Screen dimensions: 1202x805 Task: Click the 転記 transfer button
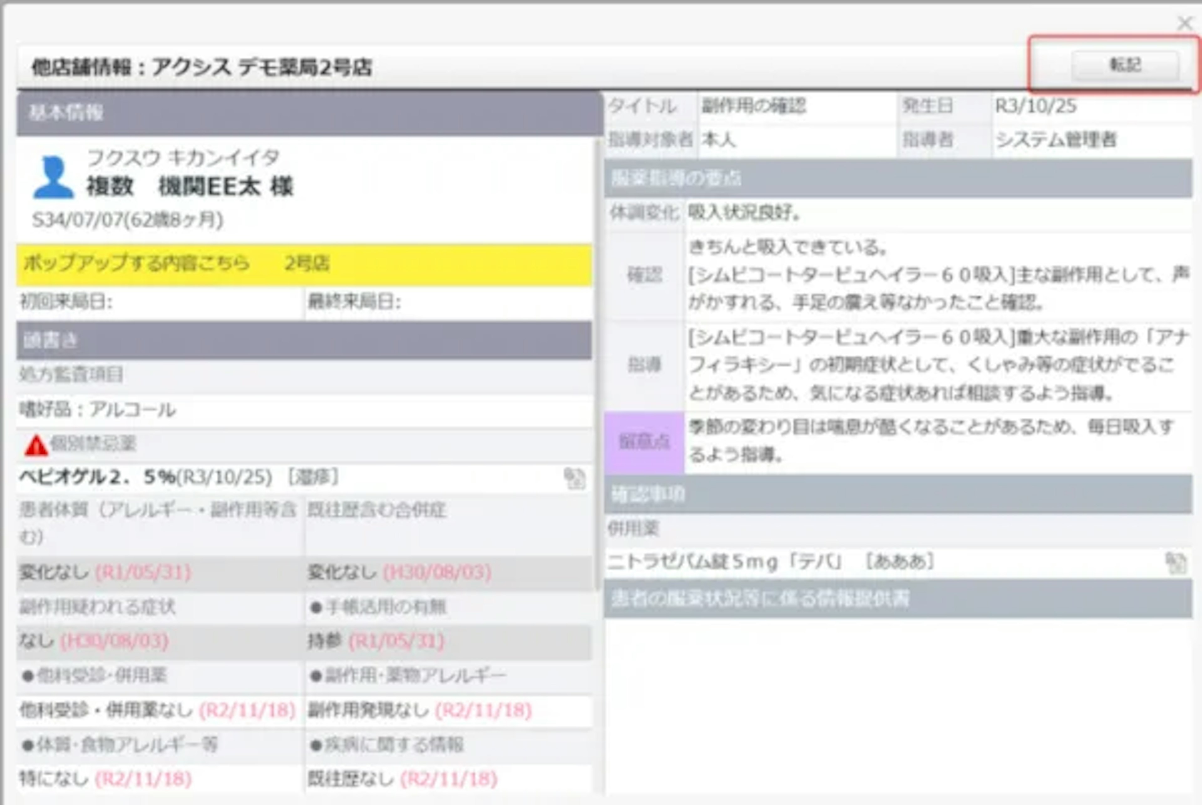click(1124, 65)
